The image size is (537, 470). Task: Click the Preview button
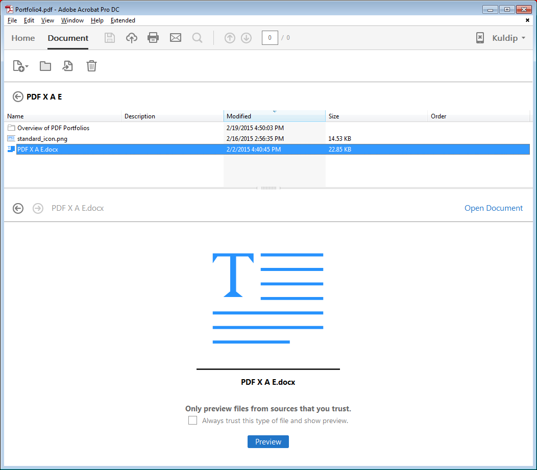[268, 441]
